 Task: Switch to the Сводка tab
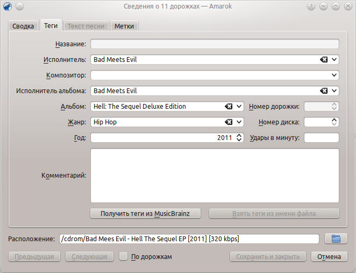23,26
